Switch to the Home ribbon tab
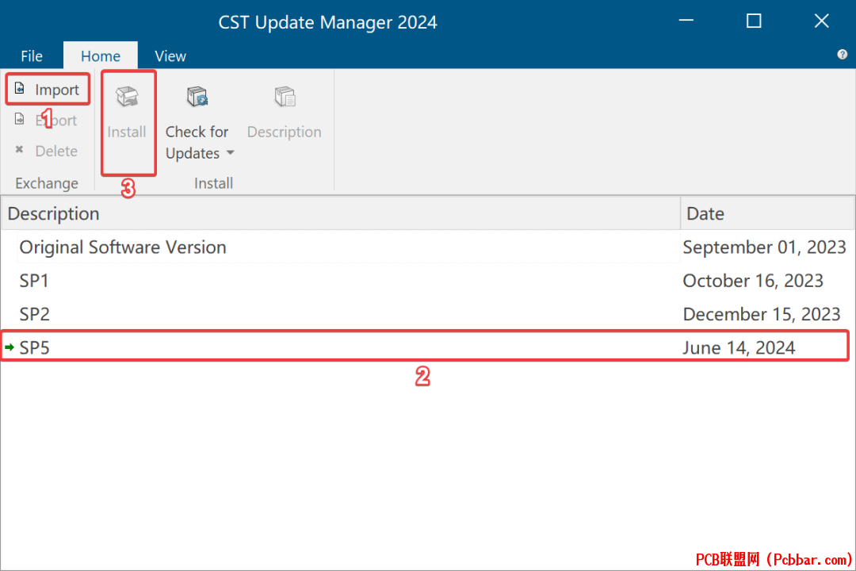 101,56
